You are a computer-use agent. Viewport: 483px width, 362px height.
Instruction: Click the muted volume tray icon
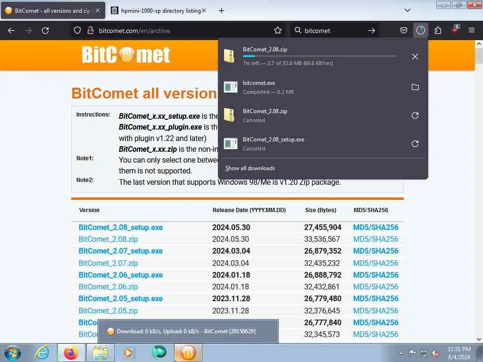coord(435,353)
